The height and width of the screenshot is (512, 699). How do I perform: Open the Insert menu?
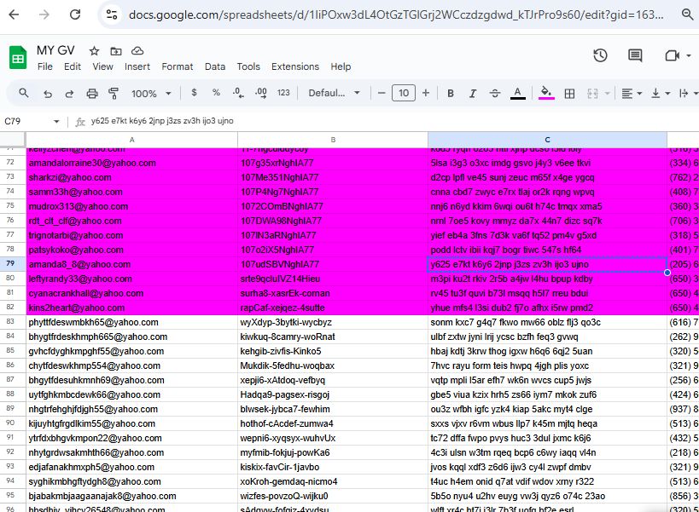tap(137, 66)
